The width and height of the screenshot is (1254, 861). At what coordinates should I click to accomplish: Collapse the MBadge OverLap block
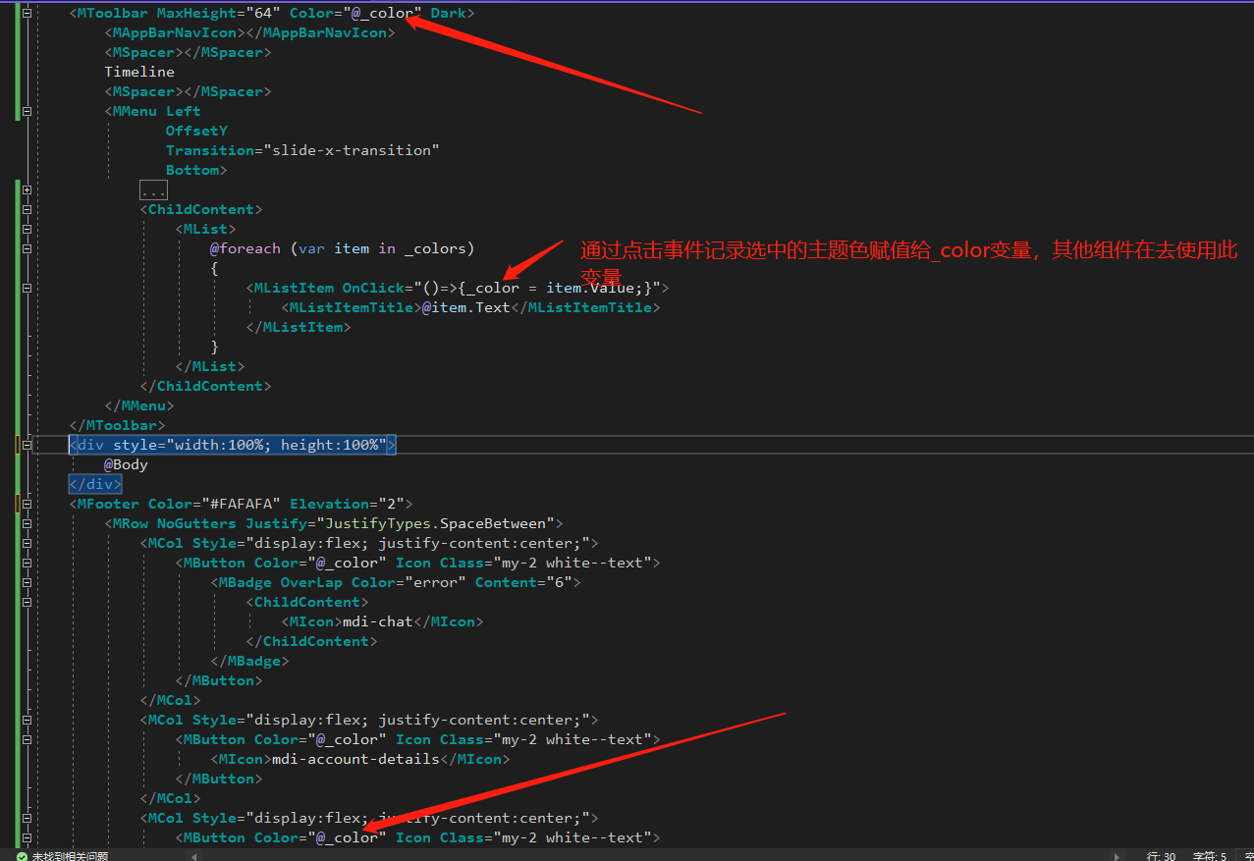27,582
